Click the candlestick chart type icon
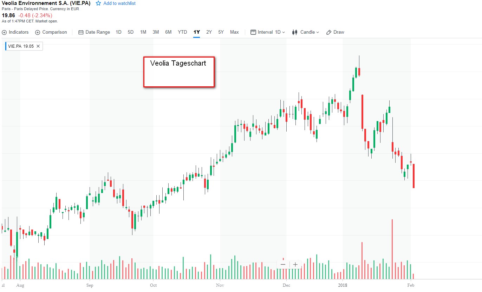The image size is (482, 292). (x=295, y=32)
